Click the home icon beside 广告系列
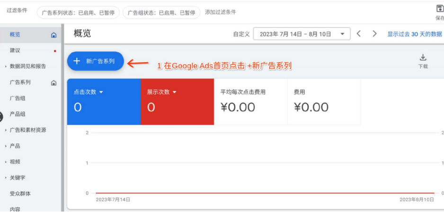 coord(53,83)
